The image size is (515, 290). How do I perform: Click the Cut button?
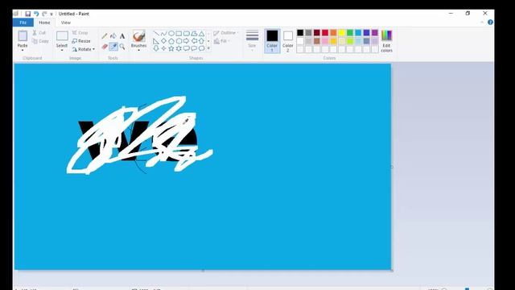(39, 33)
